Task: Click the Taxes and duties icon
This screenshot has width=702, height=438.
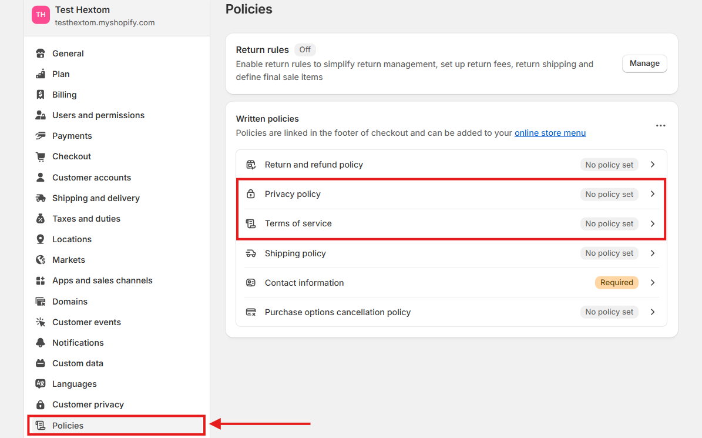Action: [x=41, y=219]
